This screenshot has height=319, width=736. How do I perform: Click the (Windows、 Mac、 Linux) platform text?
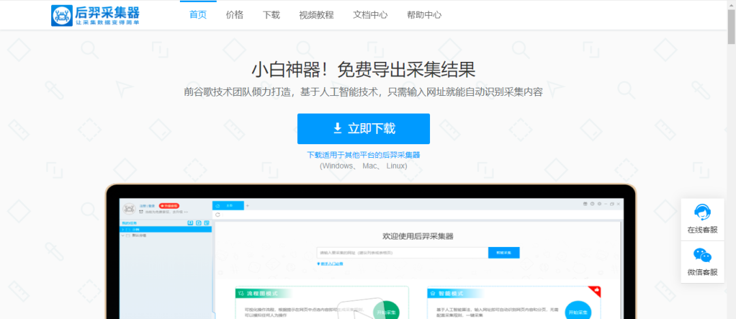pos(363,166)
